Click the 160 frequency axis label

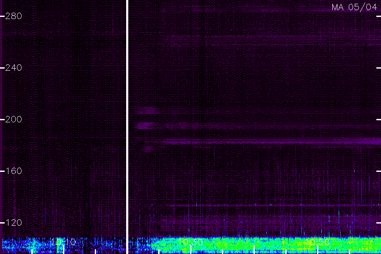point(14,171)
